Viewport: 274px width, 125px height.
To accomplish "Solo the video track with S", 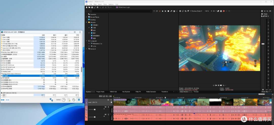I will [x=111, y=100].
